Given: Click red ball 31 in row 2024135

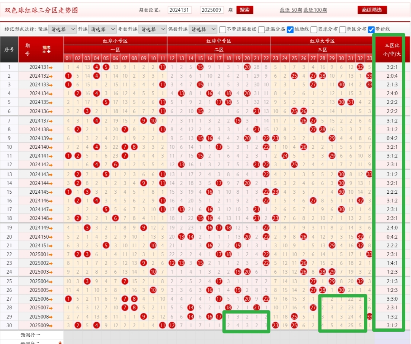Looking at the screenshot, I should click(351, 102).
